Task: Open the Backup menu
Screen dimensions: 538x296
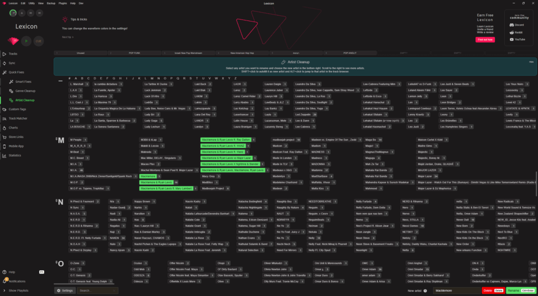Action: pyautogui.click(x=51, y=3)
